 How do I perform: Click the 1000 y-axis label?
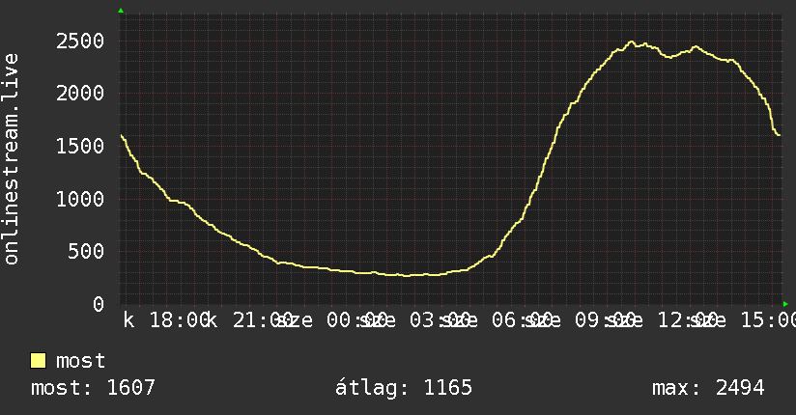point(80,199)
